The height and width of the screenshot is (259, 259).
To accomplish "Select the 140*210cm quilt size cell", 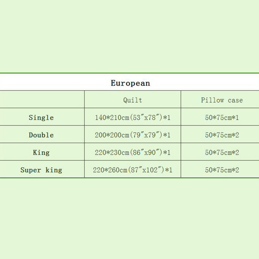I will [133, 117].
